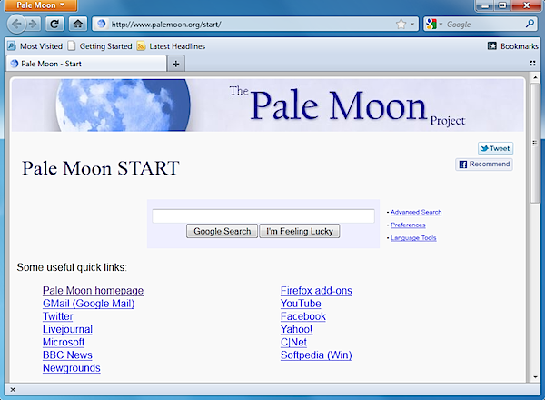Open the Bookmarks menu button

(x=513, y=46)
